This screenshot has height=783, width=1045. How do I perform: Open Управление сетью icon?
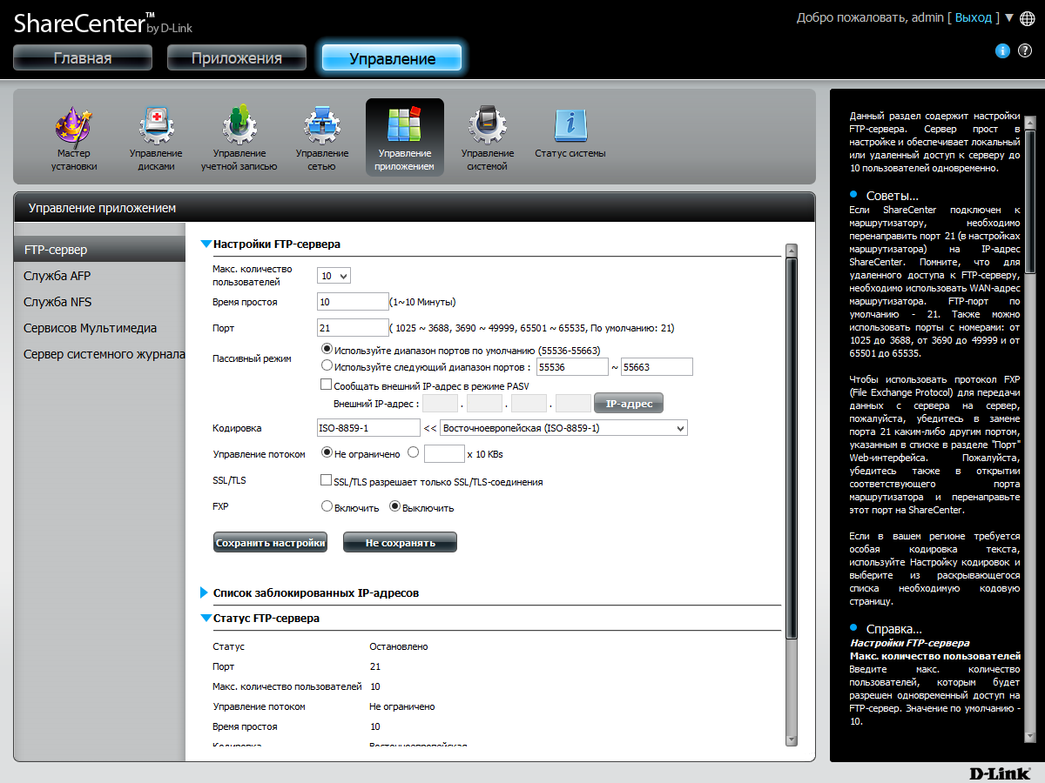click(321, 138)
